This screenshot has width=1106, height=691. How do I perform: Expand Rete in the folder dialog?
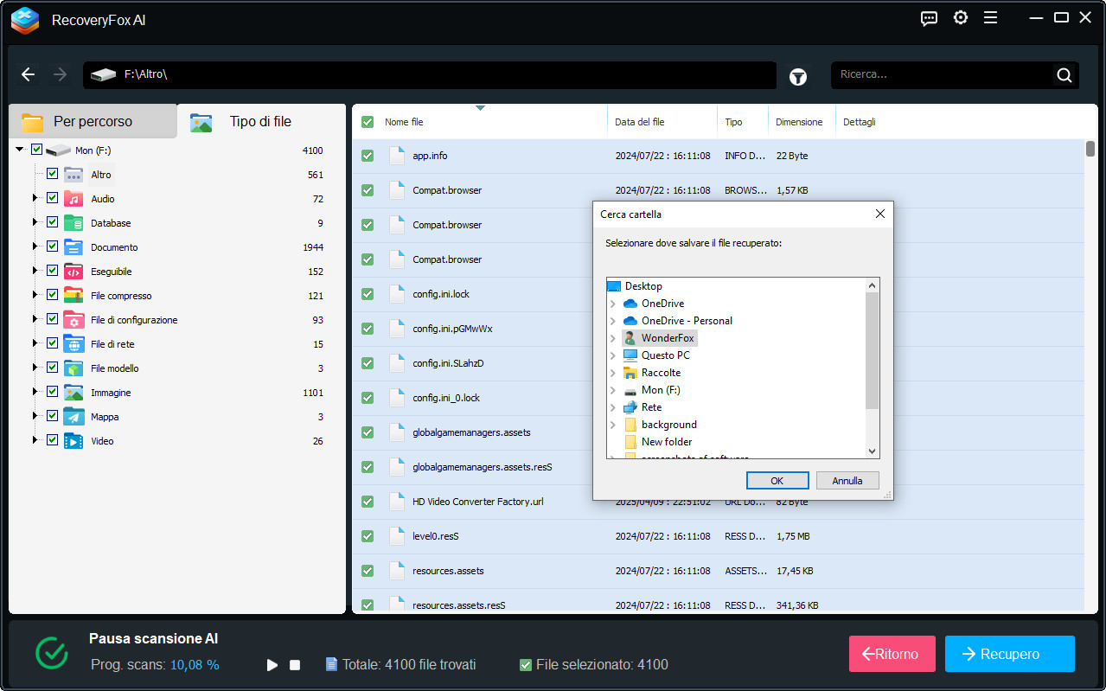tap(613, 407)
